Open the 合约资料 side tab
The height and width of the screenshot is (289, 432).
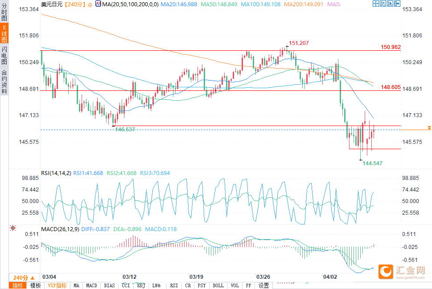pyautogui.click(x=4, y=82)
